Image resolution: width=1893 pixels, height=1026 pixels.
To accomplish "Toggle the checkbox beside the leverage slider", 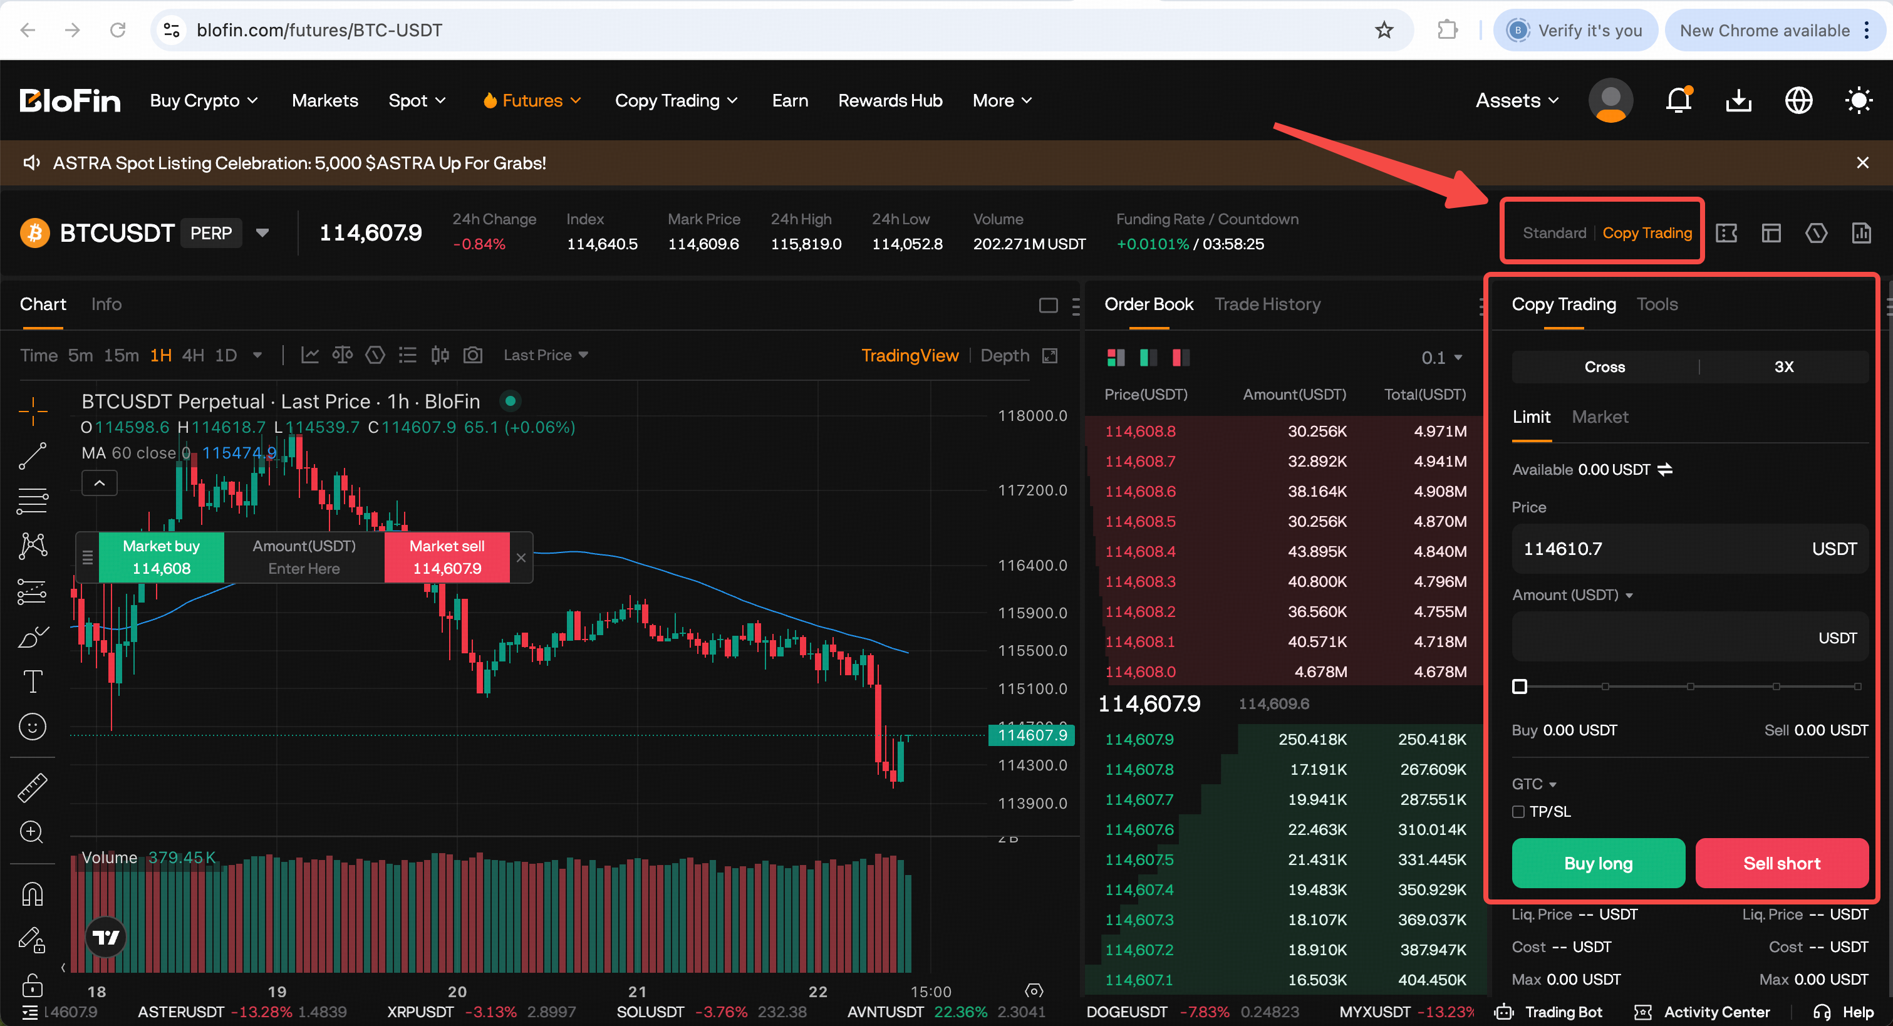I will tap(1519, 686).
